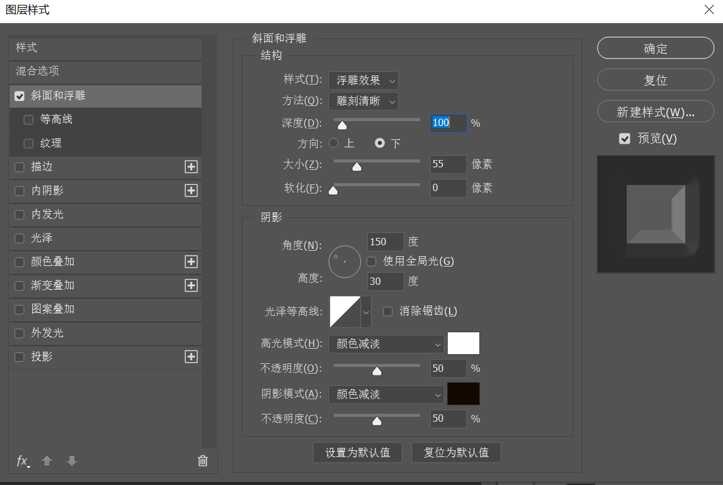Click the 软化(F) slider handle

[x=333, y=190]
